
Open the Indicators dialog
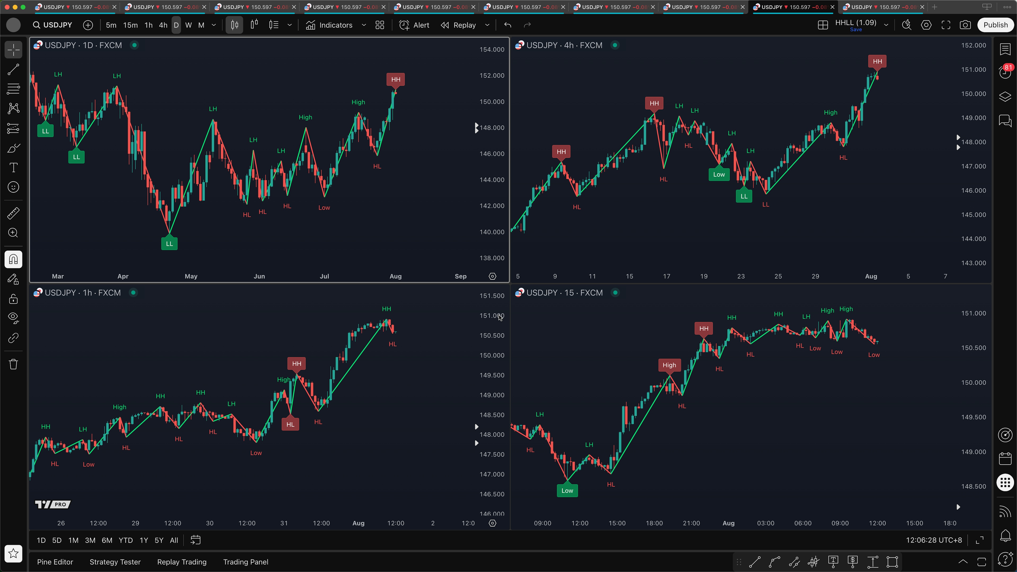click(329, 25)
